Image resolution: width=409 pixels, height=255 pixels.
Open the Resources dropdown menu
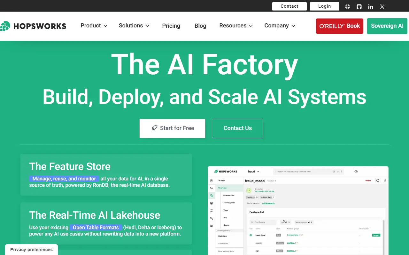236,26
